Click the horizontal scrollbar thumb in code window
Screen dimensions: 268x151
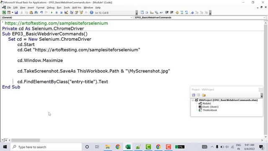point(26,140)
